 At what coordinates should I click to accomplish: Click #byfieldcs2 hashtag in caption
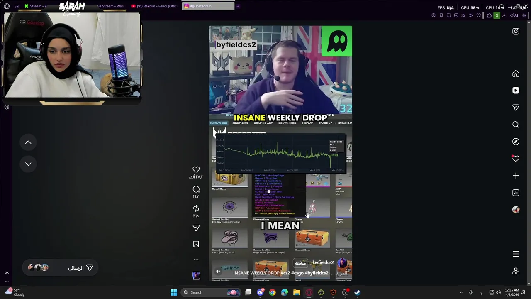coord(317,273)
